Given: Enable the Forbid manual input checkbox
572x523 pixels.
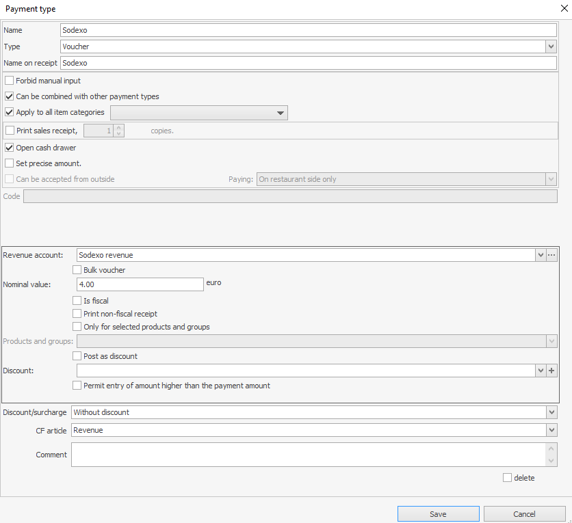Looking at the screenshot, I should click(10, 81).
